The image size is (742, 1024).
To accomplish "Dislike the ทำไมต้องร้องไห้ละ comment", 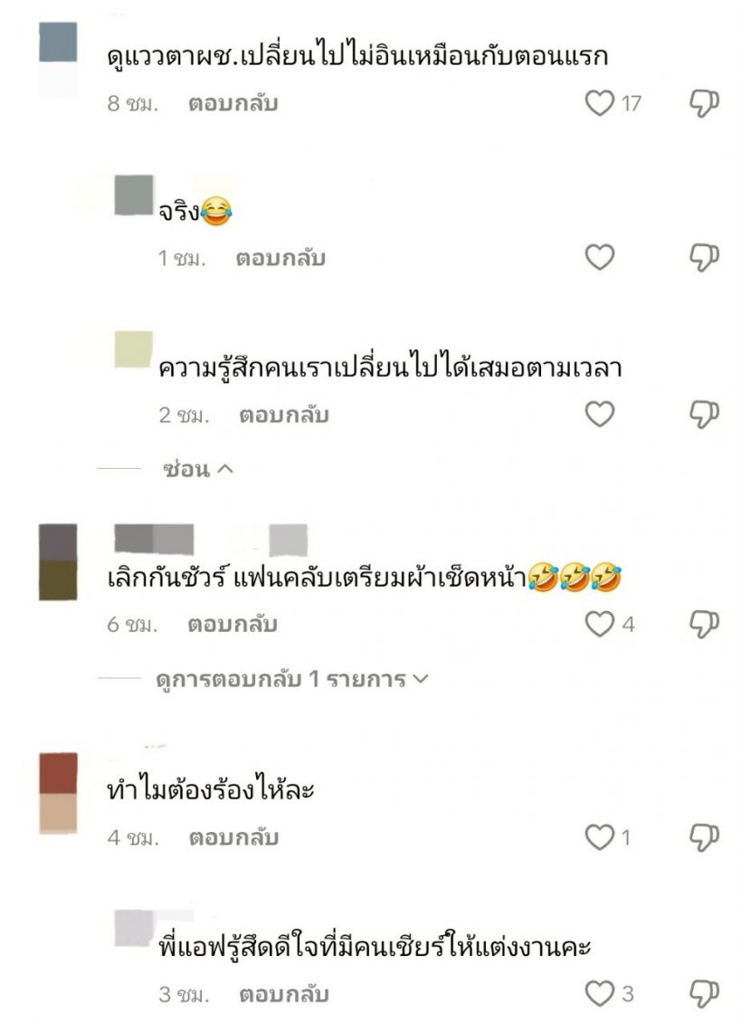I will coord(704,837).
